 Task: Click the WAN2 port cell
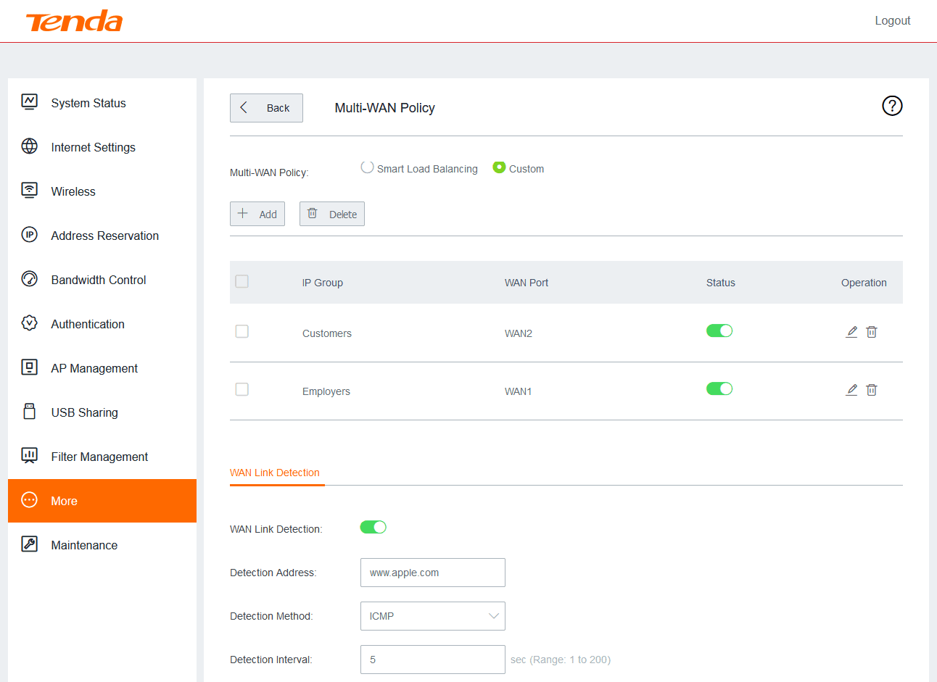(519, 333)
